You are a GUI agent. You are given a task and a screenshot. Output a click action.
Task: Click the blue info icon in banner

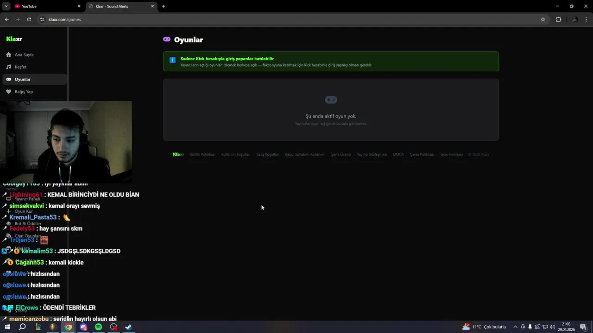point(172,60)
